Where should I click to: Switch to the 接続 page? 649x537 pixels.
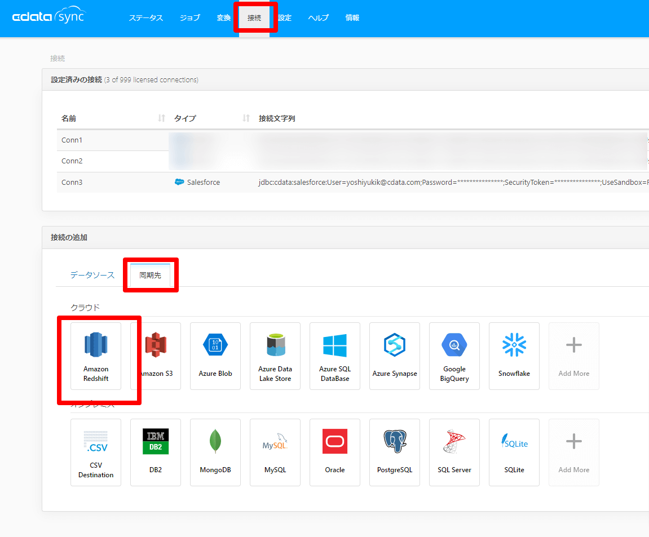[254, 18]
